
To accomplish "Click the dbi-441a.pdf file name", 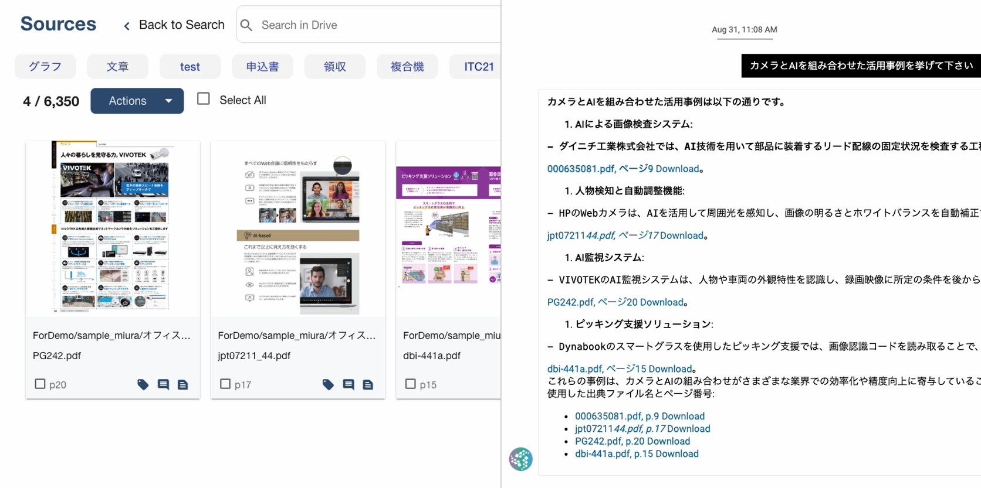I will [x=432, y=356].
